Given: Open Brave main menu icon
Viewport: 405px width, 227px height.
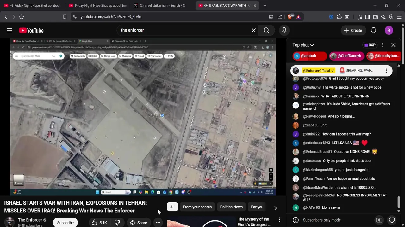Looking at the screenshot, I should (399, 17).
